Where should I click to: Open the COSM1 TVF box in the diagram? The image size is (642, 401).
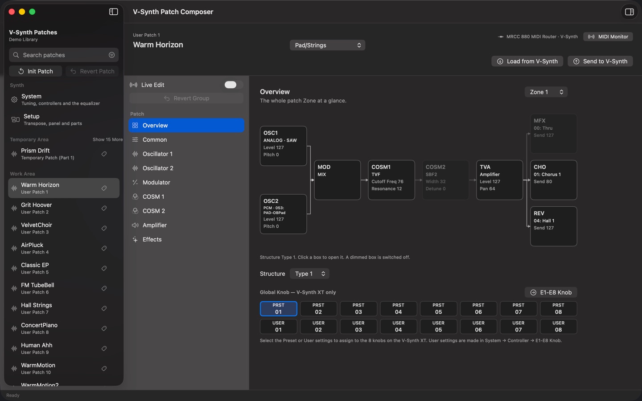[391, 180]
